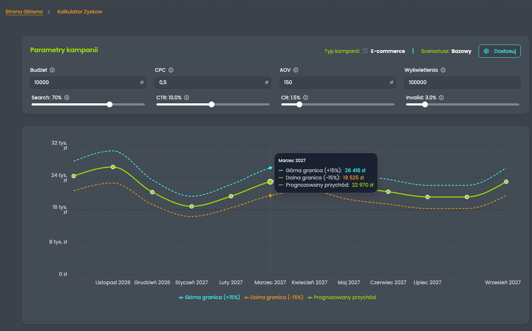Click the CR slider handle

299,104
